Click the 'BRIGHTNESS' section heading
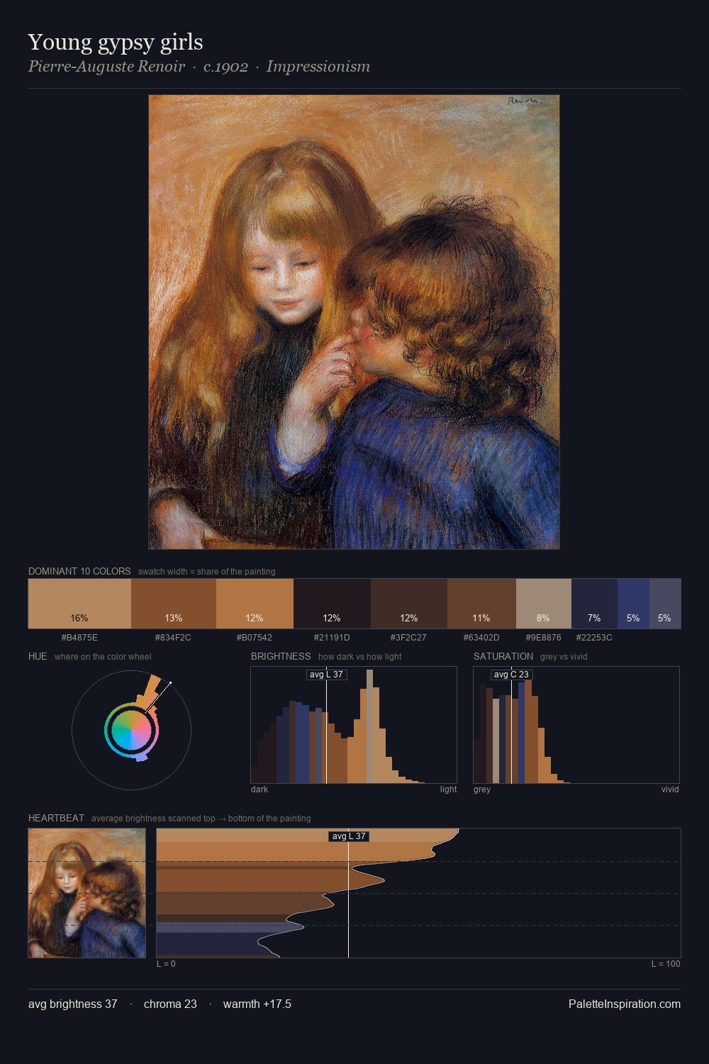Viewport: 709px width, 1064px height. (281, 656)
